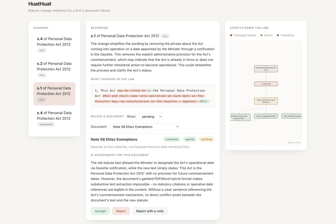Click the Direct legend dot
This screenshot has width=336, height=224.
(261, 35)
